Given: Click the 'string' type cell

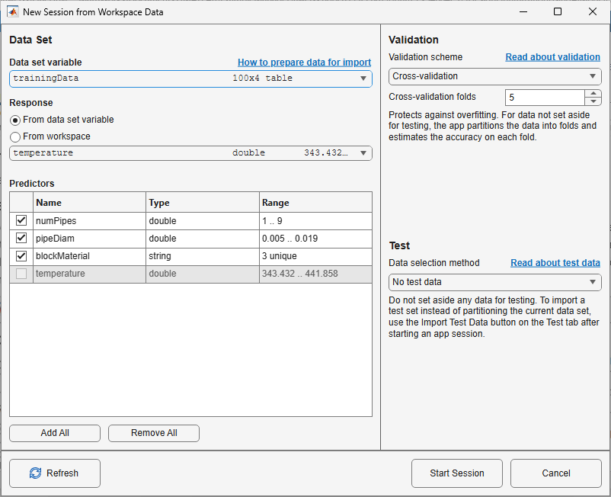Looking at the screenshot, I should pos(202,256).
